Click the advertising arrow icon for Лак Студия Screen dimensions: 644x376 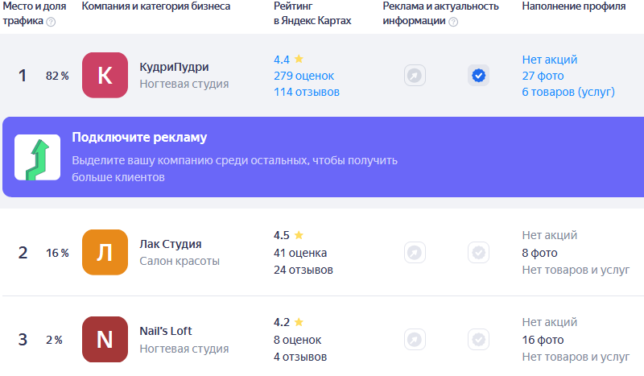click(x=415, y=252)
